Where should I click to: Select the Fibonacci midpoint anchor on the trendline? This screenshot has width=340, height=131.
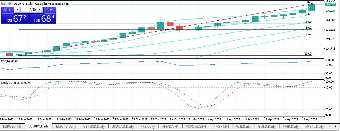tap(166, 30)
